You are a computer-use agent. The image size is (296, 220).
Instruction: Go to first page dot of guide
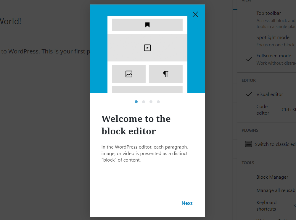(136, 102)
